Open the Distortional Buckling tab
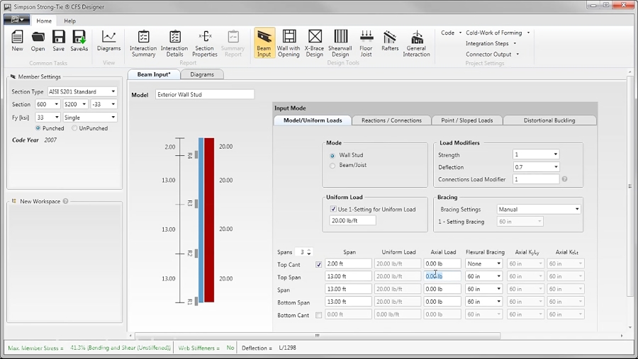Screen dimensions: 638x359 (x=549, y=120)
